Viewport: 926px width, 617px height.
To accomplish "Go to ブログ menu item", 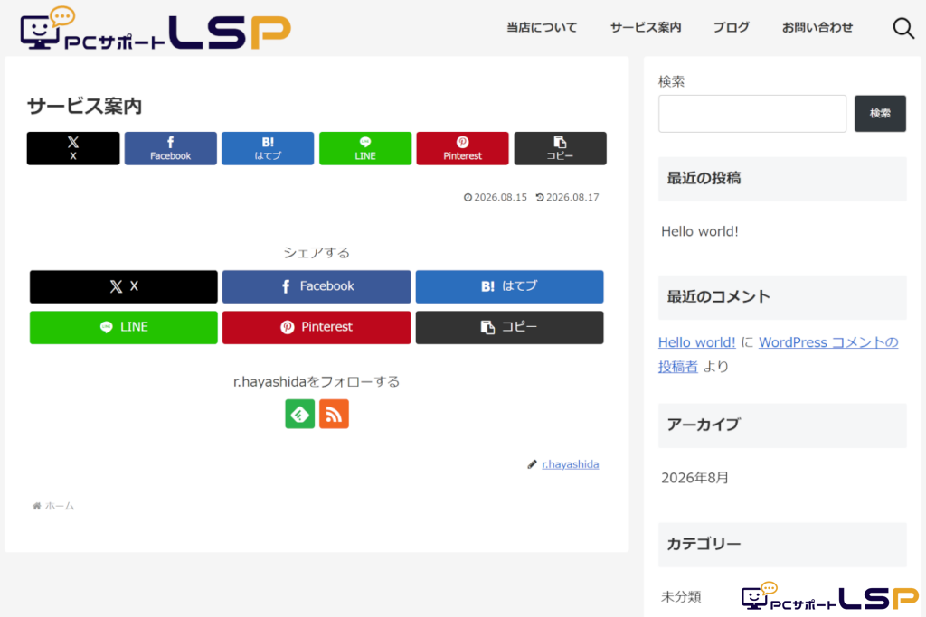I will [731, 27].
